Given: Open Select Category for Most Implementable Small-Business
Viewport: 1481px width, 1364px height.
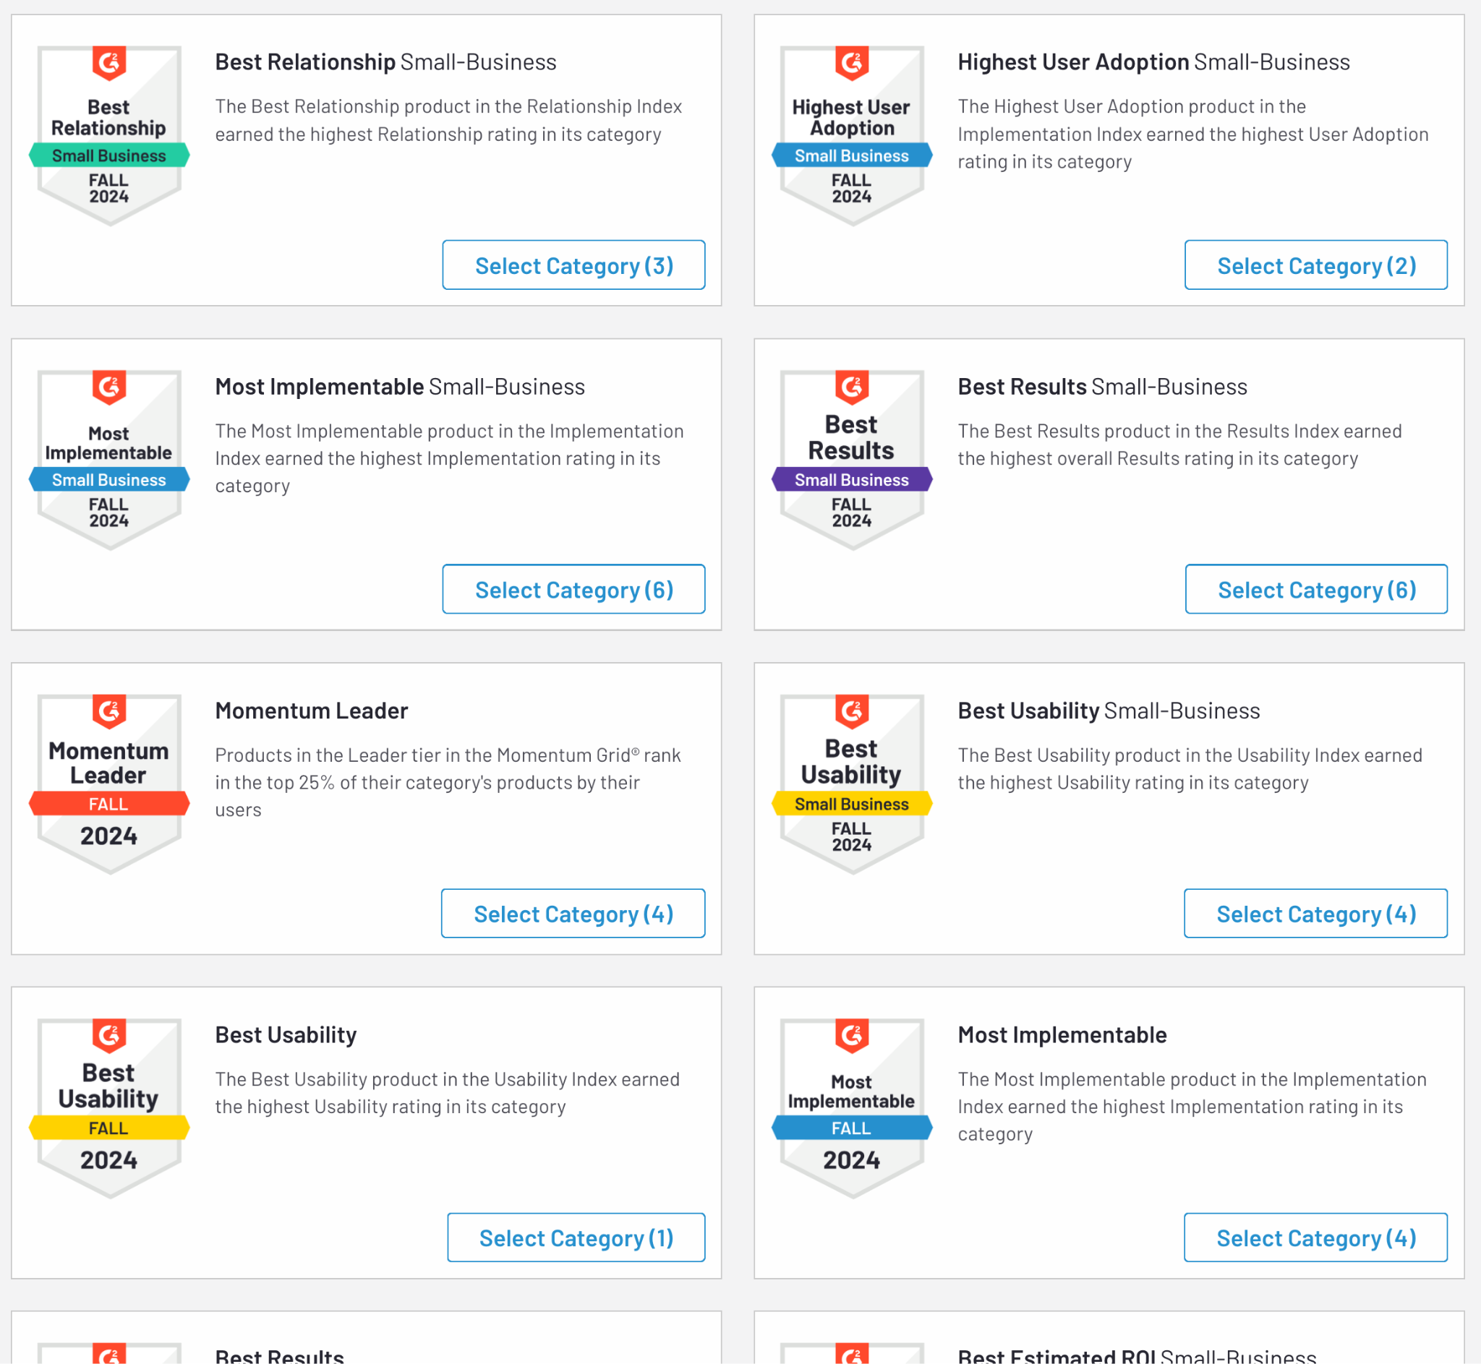Looking at the screenshot, I should pyautogui.click(x=573, y=589).
